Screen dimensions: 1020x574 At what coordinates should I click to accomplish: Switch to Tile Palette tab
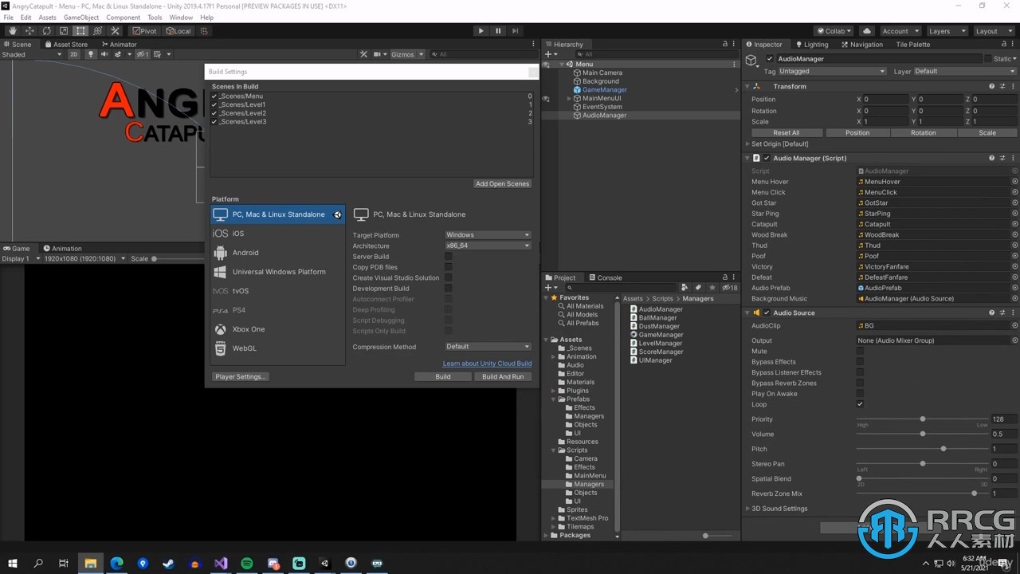pyautogui.click(x=912, y=45)
